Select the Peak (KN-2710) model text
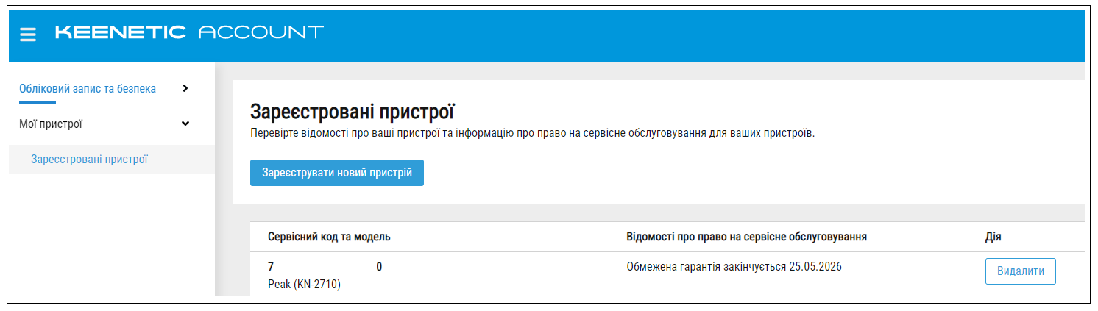 pos(304,284)
